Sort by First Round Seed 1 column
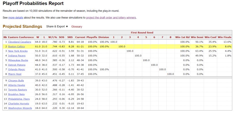235x114 pixels. pos(113,37)
